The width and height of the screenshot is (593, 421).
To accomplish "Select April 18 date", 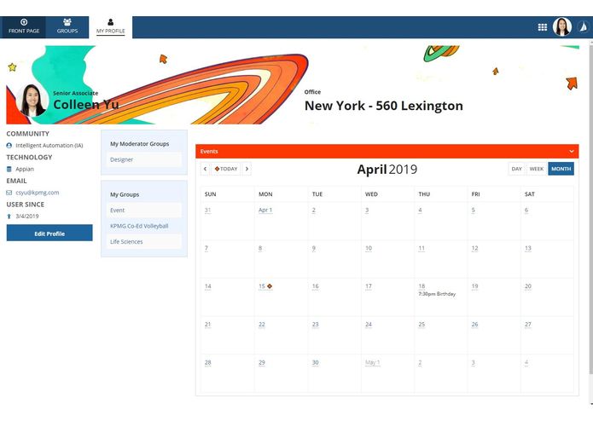I will click(x=421, y=286).
